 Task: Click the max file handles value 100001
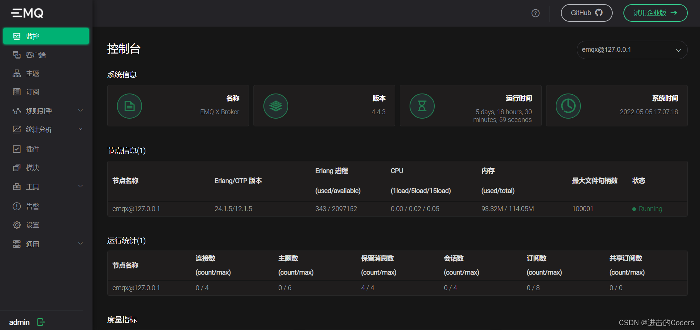pyautogui.click(x=583, y=209)
